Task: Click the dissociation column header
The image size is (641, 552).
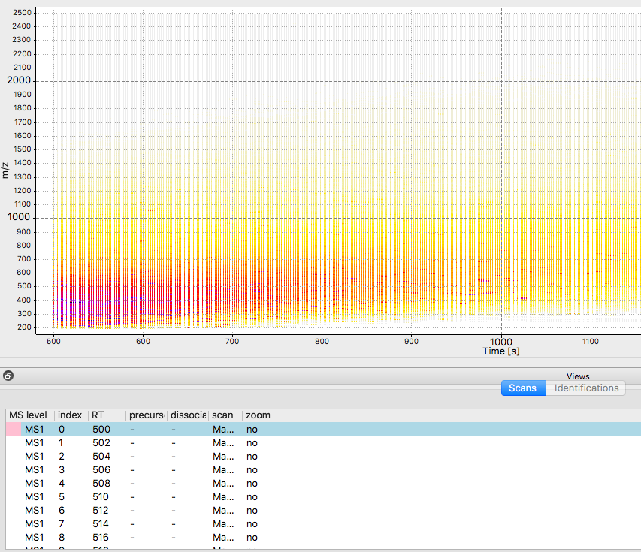Action: [187, 415]
